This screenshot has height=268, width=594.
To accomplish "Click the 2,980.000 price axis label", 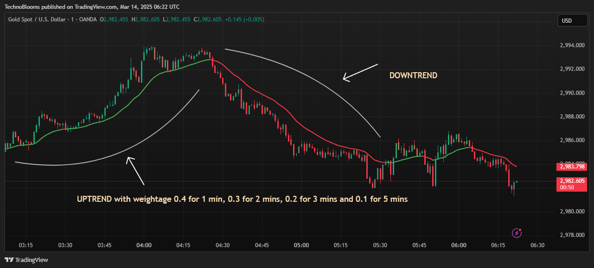I will tap(572, 212).
